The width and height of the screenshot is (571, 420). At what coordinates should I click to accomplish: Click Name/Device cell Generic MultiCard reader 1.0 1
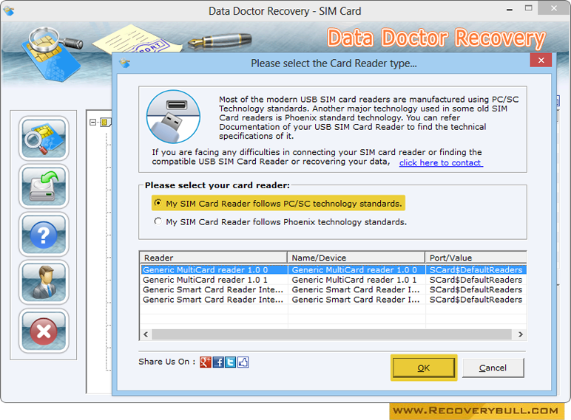point(357,280)
